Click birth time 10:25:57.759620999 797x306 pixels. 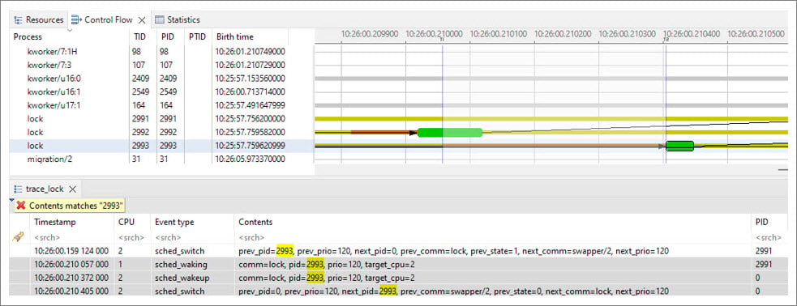click(250, 146)
